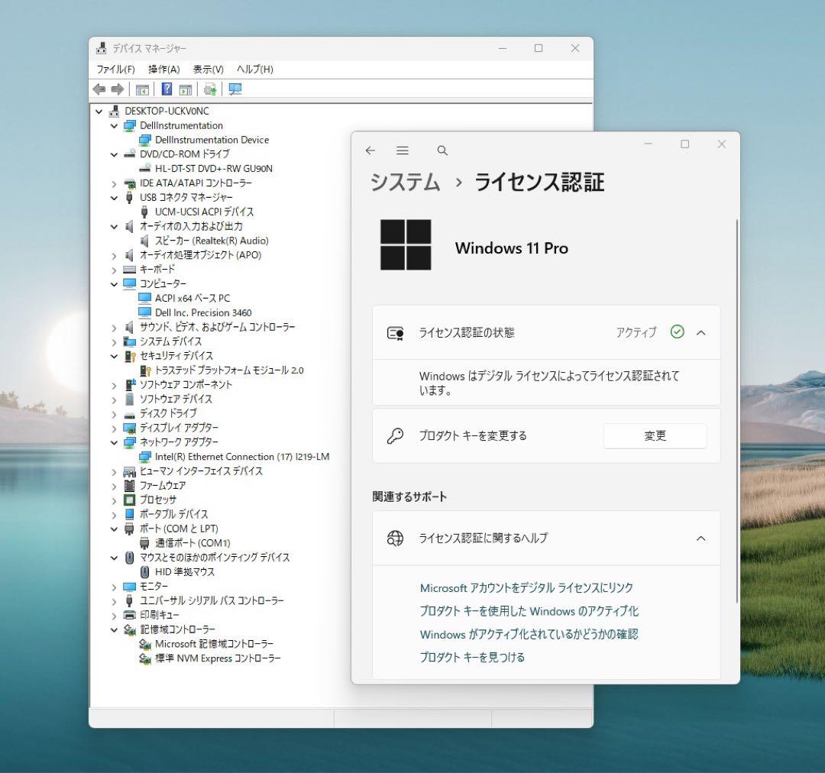Collapse the コンピューター category

(x=114, y=284)
